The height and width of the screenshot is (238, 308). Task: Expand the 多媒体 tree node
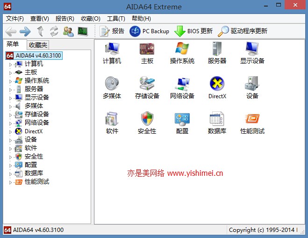10,107
